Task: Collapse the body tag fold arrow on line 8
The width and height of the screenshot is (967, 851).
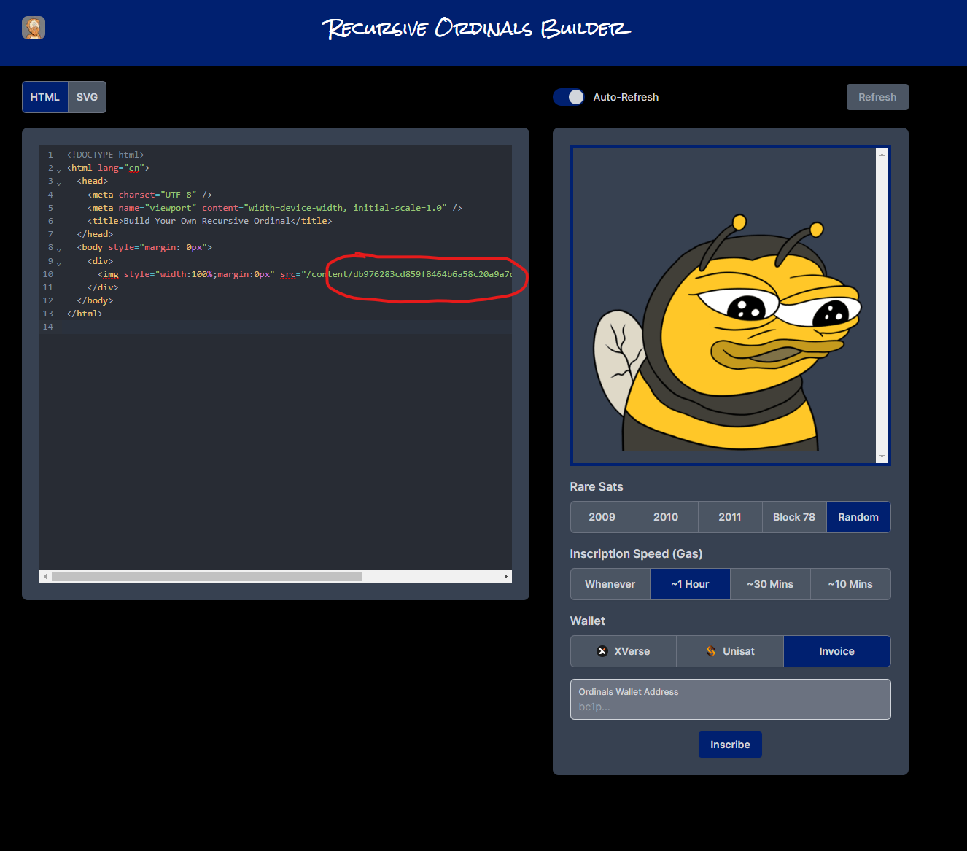Action: click(59, 249)
